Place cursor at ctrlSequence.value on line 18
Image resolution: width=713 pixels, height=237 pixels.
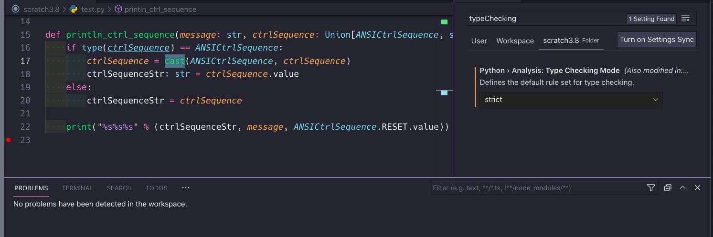coord(252,74)
